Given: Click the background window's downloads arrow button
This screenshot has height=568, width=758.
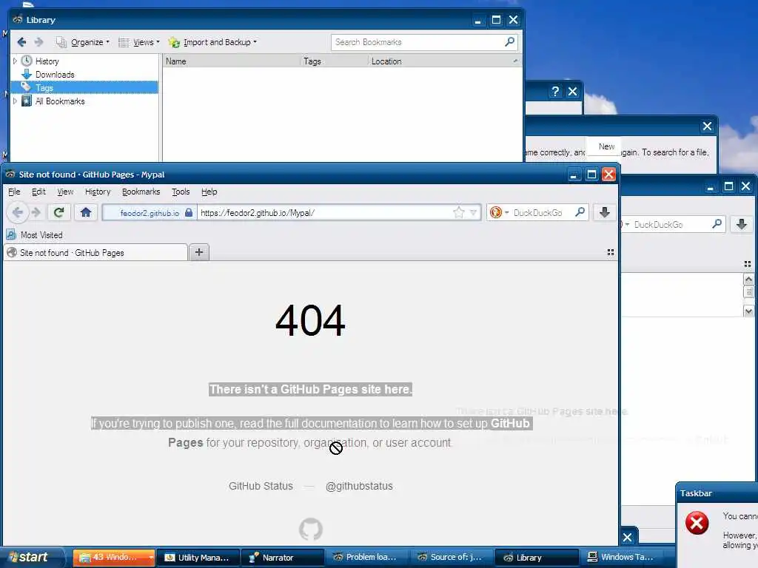Looking at the screenshot, I should point(741,224).
